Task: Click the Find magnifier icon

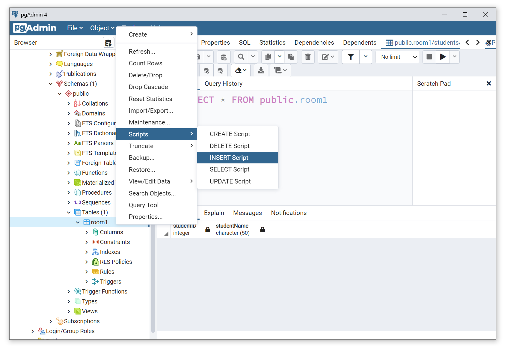Action: [x=241, y=57]
